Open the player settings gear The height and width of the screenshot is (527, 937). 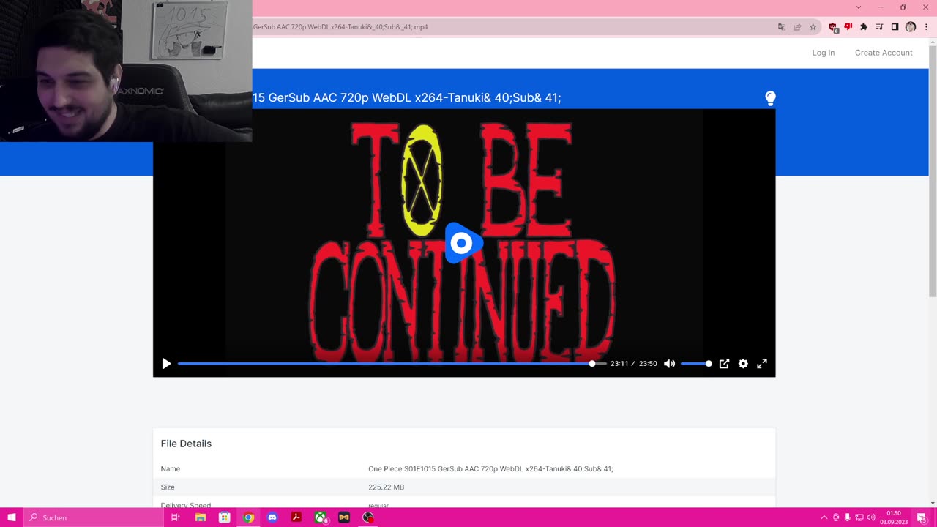coord(743,364)
